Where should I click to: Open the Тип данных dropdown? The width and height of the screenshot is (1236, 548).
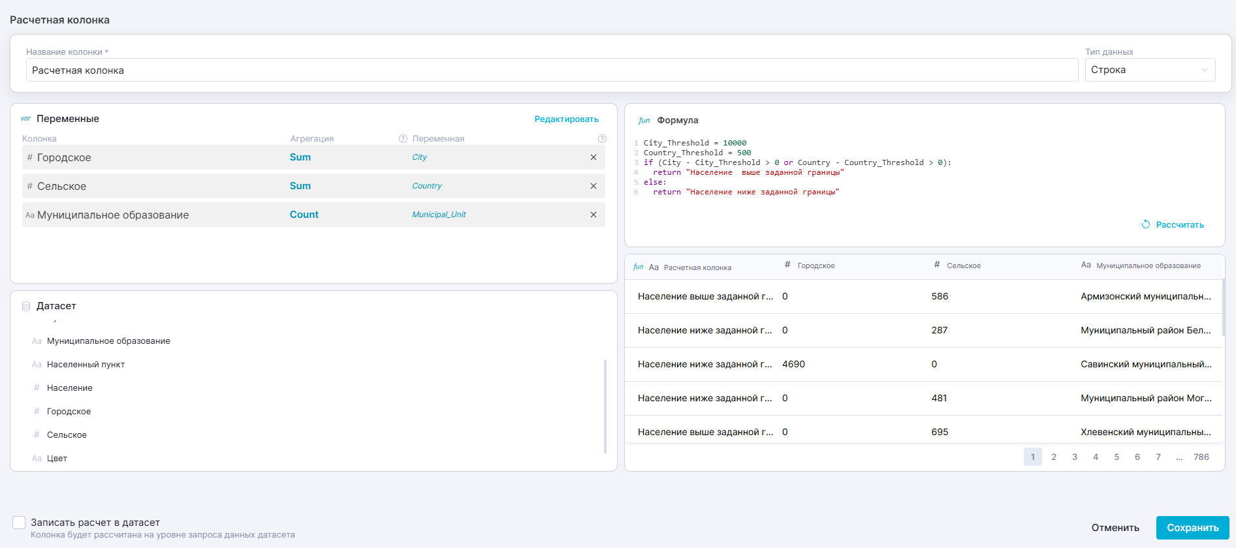pos(1149,70)
